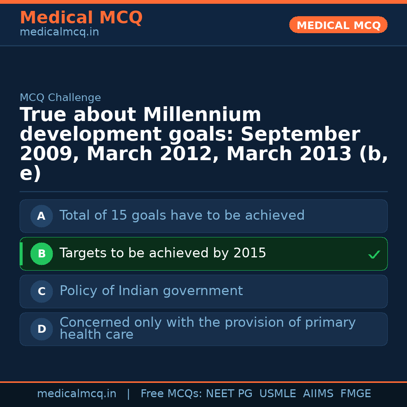
Task: Click the 'MCQ Challenge' label
Action: click(x=60, y=98)
